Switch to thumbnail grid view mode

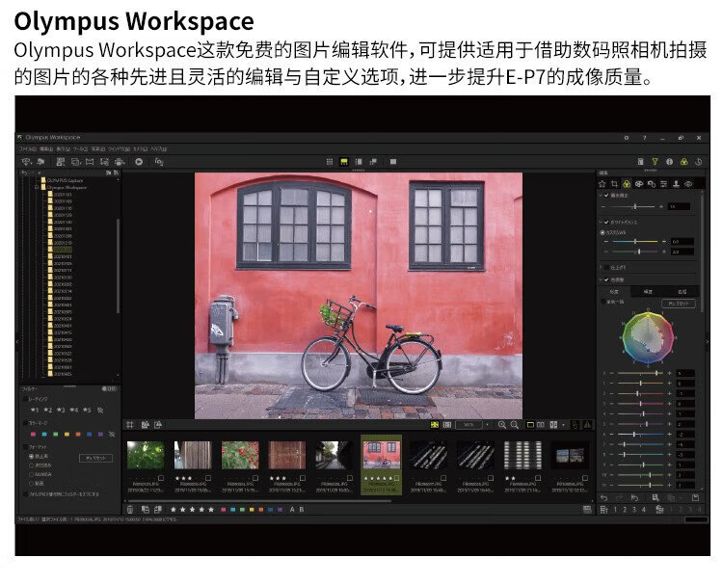[x=329, y=162]
